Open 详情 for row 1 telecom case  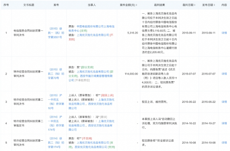[x=224, y=33]
